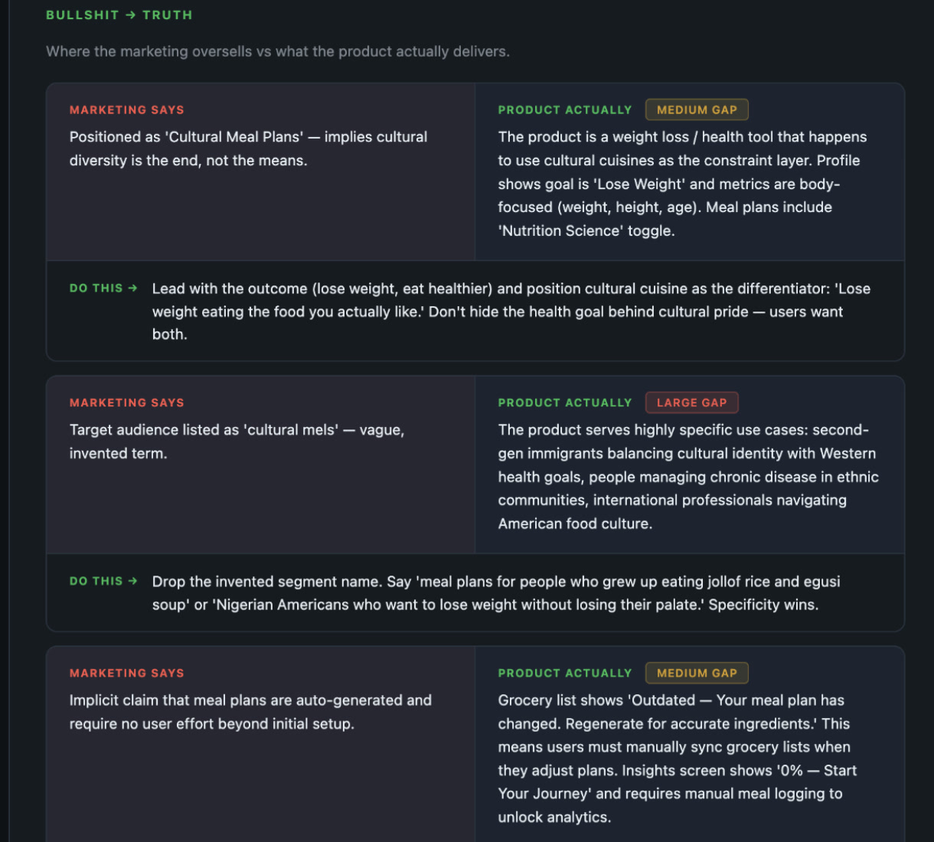Image resolution: width=934 pixels, height=842 pixels.
Task: Click the second-gen immigrants product description
Action: click(689, 477)
